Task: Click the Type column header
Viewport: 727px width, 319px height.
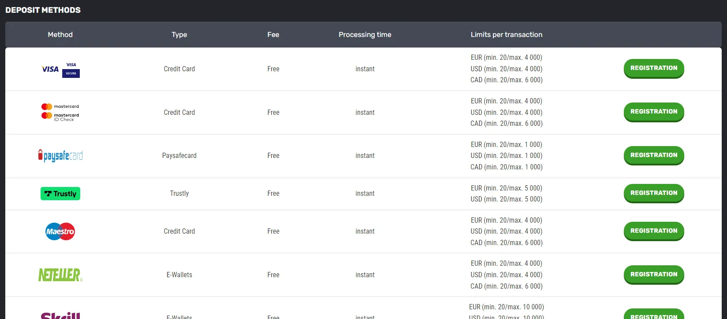Action: click(x=179, y=35)
